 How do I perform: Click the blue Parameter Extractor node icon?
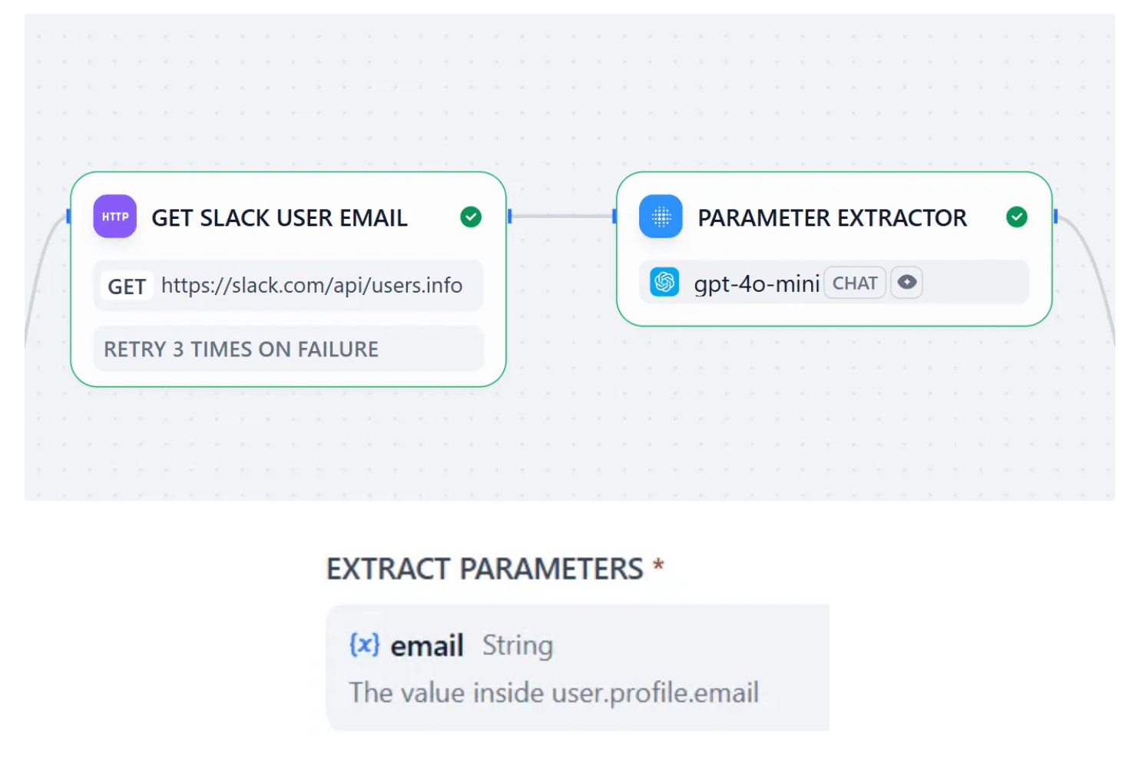[x=661, y=217]
